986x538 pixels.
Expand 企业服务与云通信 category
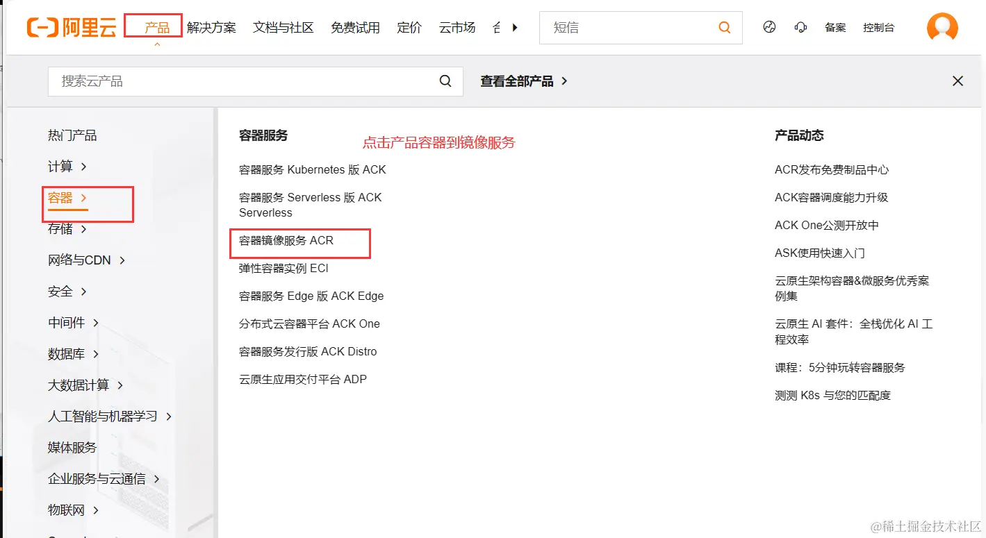coord(104,479)
